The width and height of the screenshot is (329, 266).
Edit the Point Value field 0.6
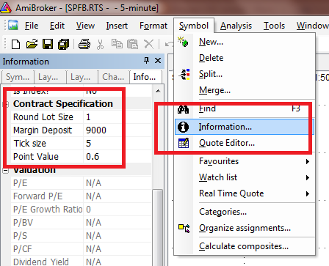(117, 157)
